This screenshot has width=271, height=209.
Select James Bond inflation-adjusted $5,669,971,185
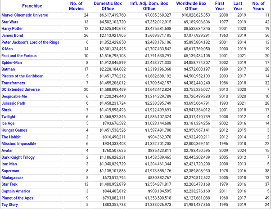point(158,36)
